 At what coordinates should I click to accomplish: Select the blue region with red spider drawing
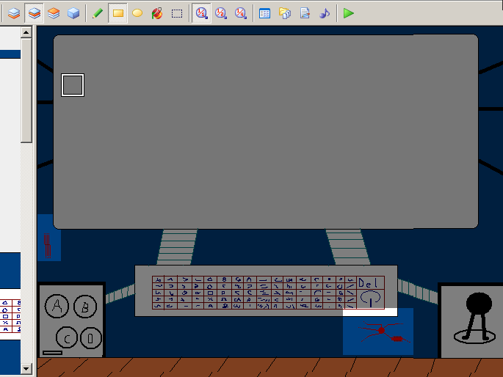click(x=378, y=332)
